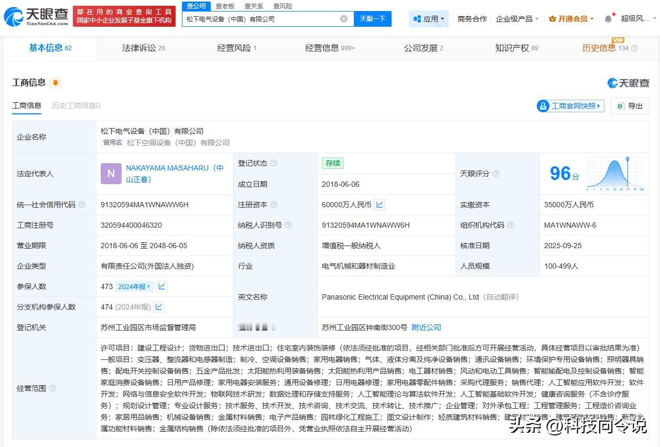Viewport: 660px width, 447px height.
Task: Open the 2024年报 year selector
Action: (135, 286)
